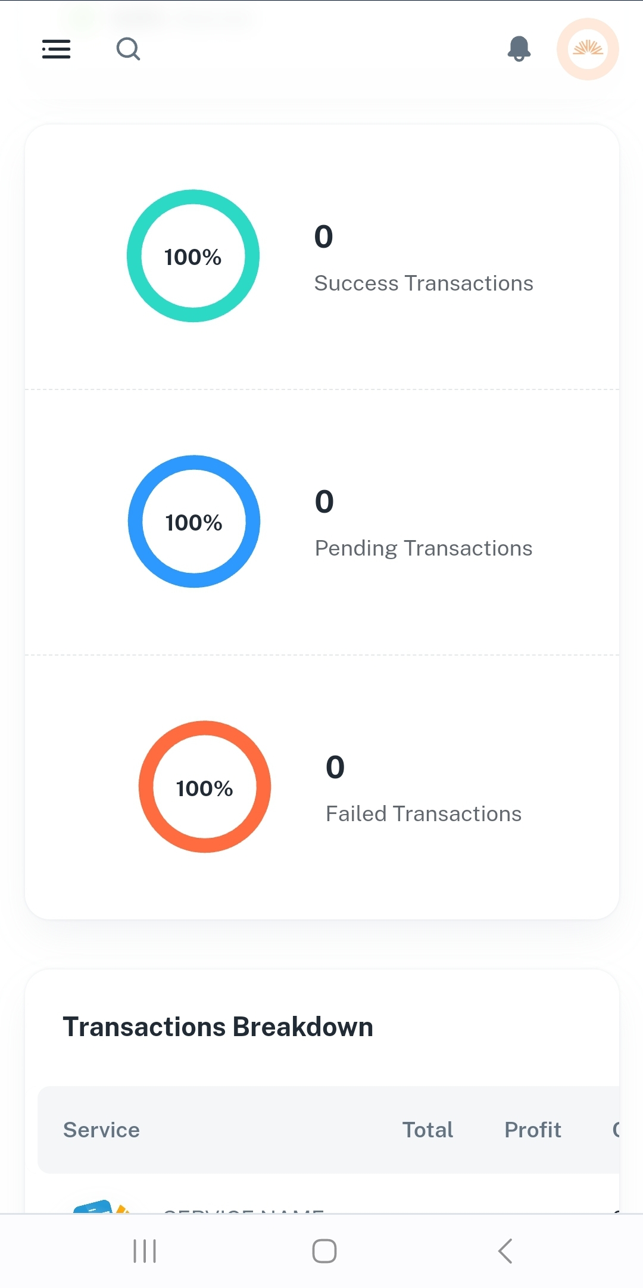
Task: Open the profile avatar menu
Action: pyautogui.click(x=588, y=49)
